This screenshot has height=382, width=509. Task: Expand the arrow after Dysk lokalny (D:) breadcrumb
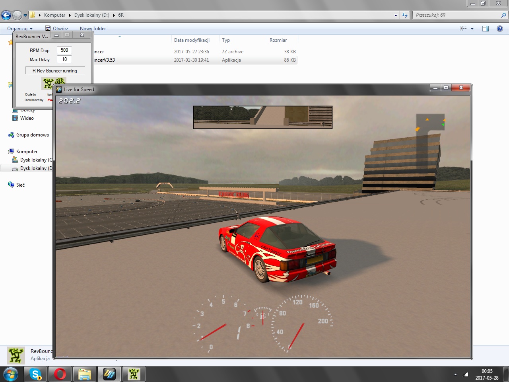tap(114, 15)
